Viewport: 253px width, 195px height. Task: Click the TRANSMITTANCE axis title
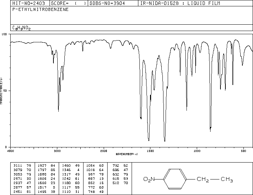(1, 91)
